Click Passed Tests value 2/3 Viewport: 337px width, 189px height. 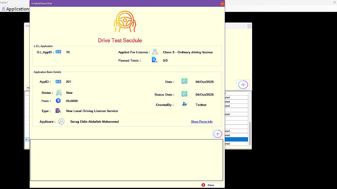point(165,61)
